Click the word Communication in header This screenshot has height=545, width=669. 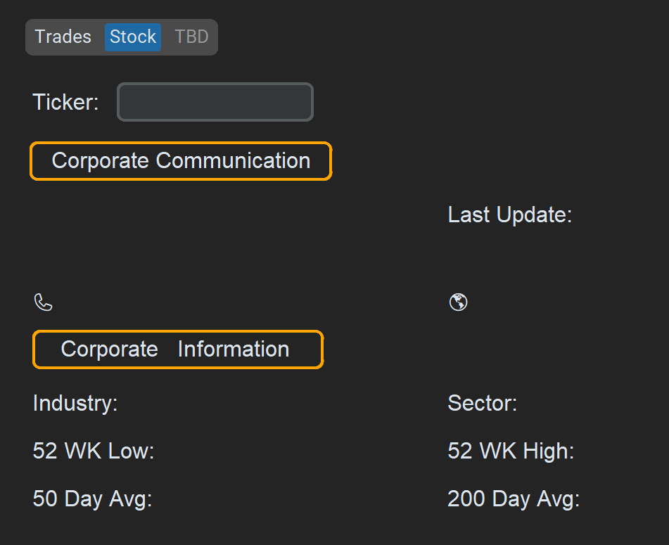coord(233,161)
